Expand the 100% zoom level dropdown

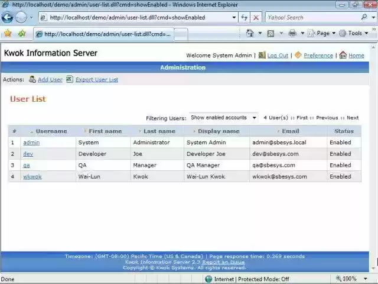pos(366,279)
